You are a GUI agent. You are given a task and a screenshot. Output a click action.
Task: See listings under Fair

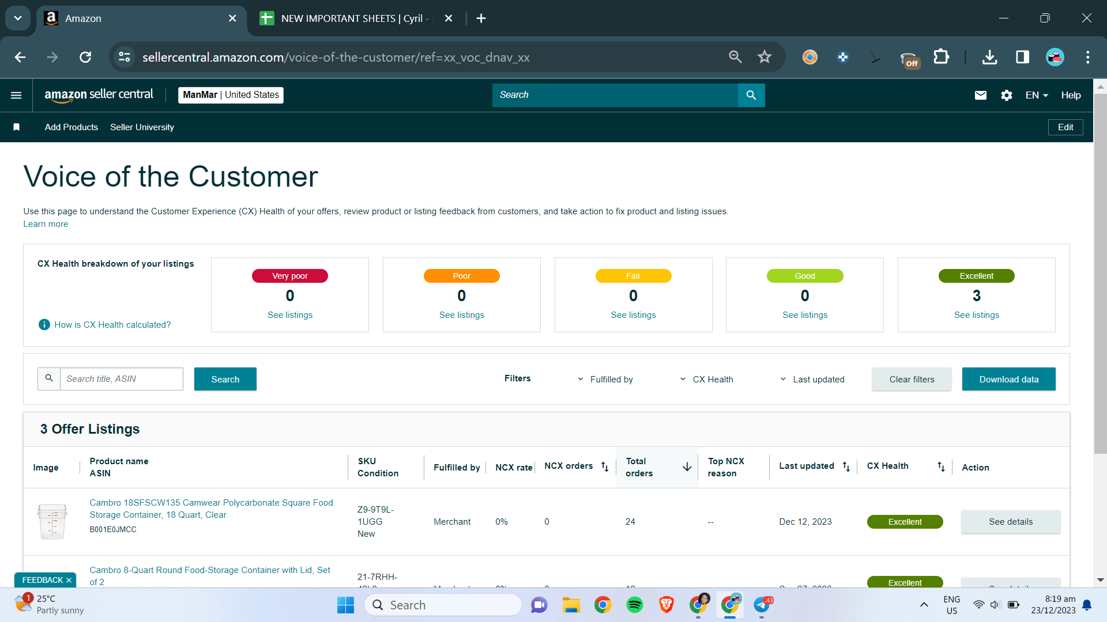tap(633, 315)
